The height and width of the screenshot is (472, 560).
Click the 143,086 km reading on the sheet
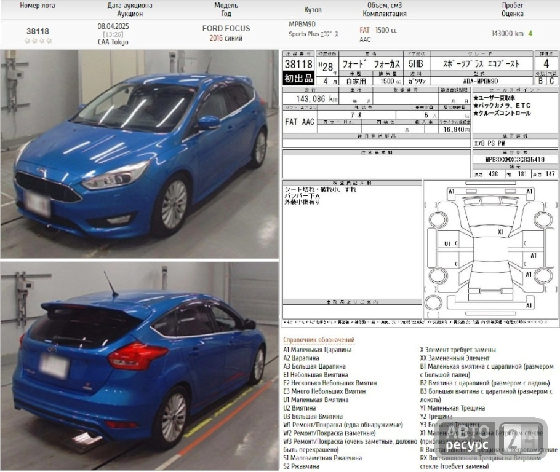coord(317,99)
